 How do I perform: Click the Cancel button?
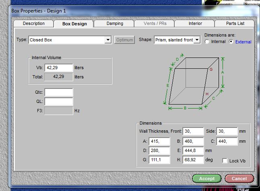tap(239, 178)
